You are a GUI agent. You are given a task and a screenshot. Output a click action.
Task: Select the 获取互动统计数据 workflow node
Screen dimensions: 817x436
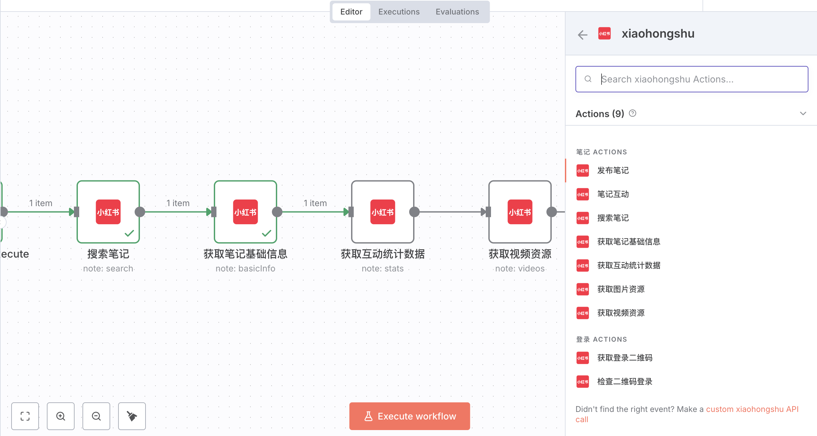click(x=383, y=212)
